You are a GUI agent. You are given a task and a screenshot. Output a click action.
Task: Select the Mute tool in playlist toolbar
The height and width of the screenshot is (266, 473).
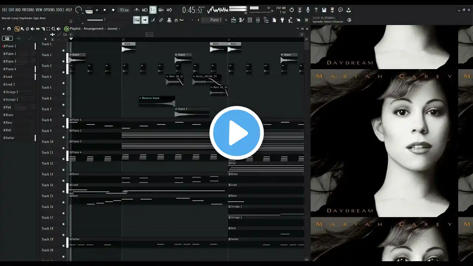click(x=33, y=29)
